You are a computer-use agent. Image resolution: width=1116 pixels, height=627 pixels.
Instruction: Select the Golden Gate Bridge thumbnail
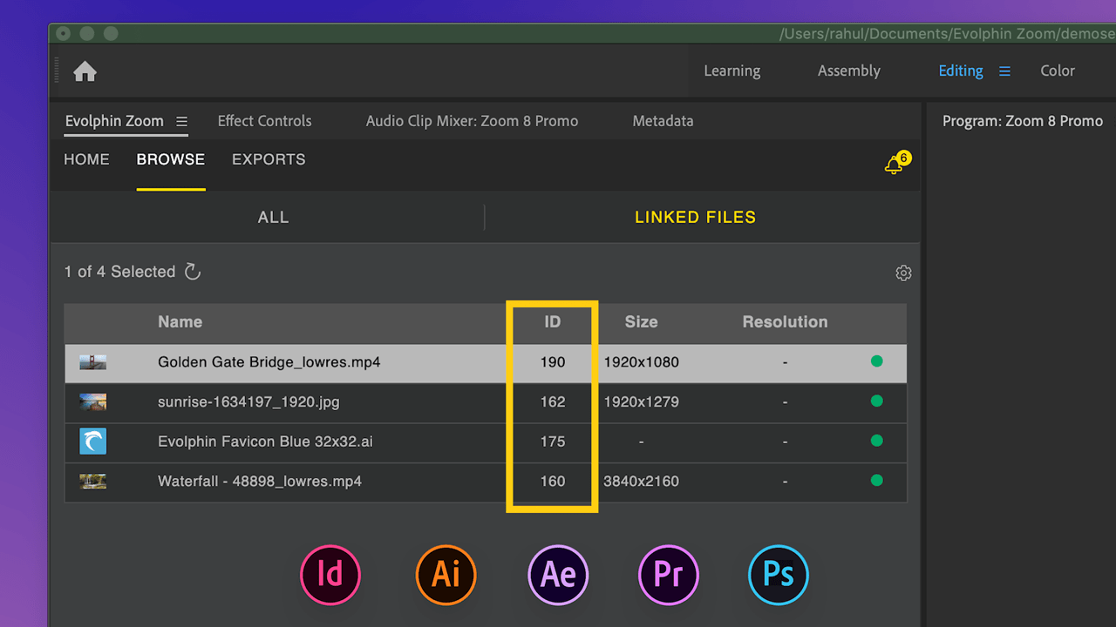[x=92, y=362]
